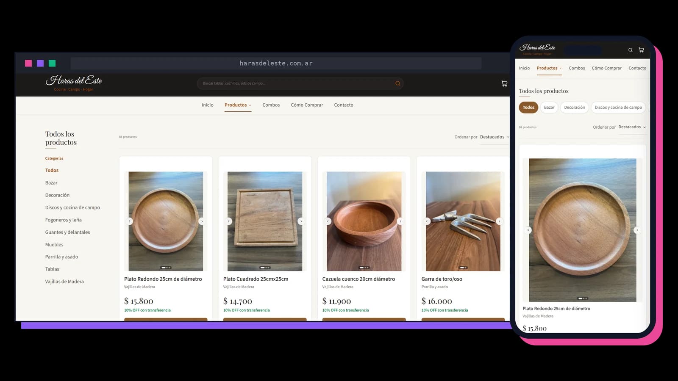
Task: Open the Fogoneros y leña category
Action: (64, 220)
